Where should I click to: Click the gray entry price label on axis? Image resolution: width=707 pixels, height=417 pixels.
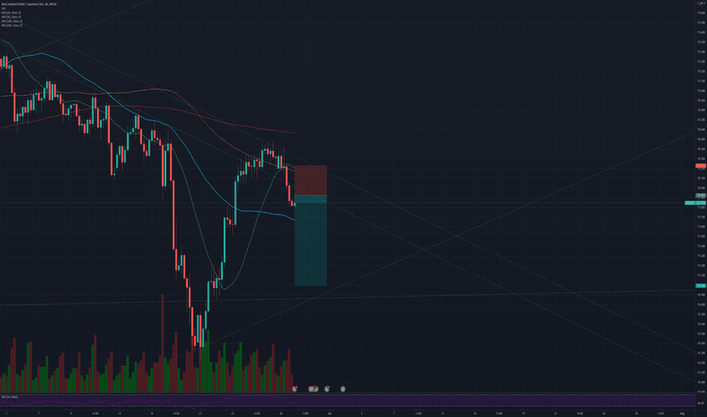pos(701,196)
